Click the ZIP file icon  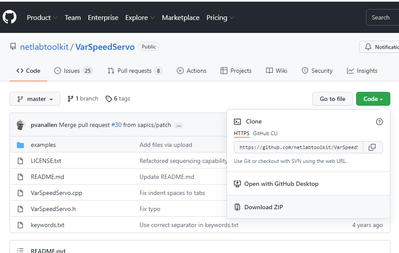[x=237, y=207]
